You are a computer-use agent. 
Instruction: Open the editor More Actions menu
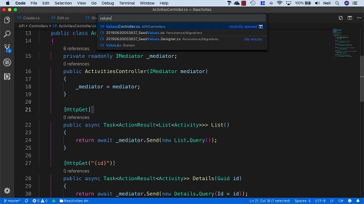(x=359, y=18)
